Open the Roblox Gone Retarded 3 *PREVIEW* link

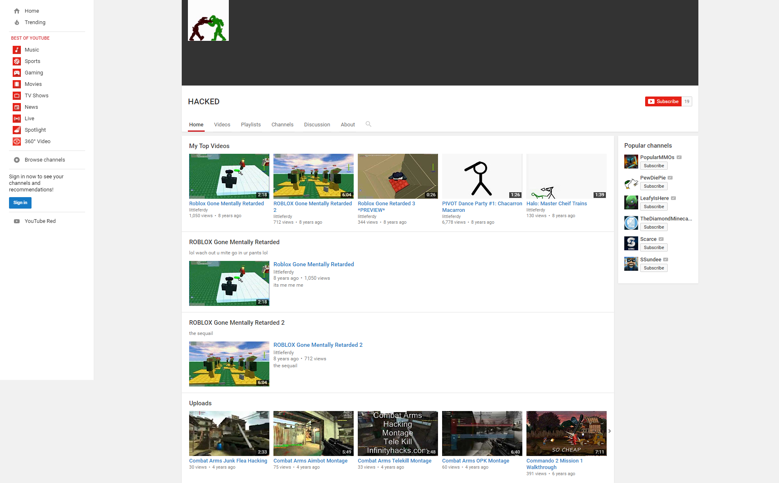[x=386, y=207]
